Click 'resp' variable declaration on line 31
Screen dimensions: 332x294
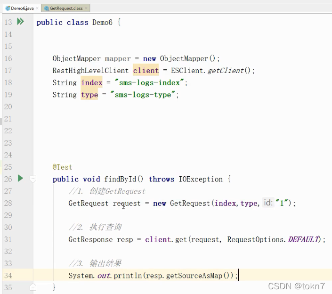click(x=125, y=239)
